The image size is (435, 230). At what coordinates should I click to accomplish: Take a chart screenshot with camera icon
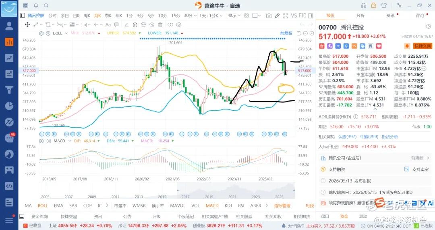269,16
